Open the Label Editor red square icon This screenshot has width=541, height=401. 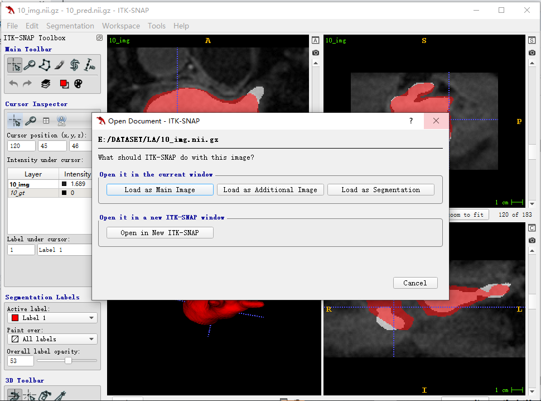click(64, 84)
